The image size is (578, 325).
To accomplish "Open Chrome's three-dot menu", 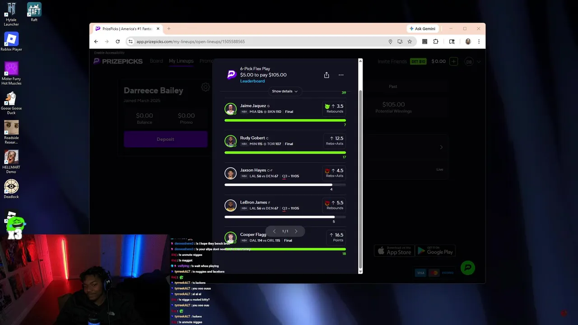I will pyautogui.click(x=479, y=42).
